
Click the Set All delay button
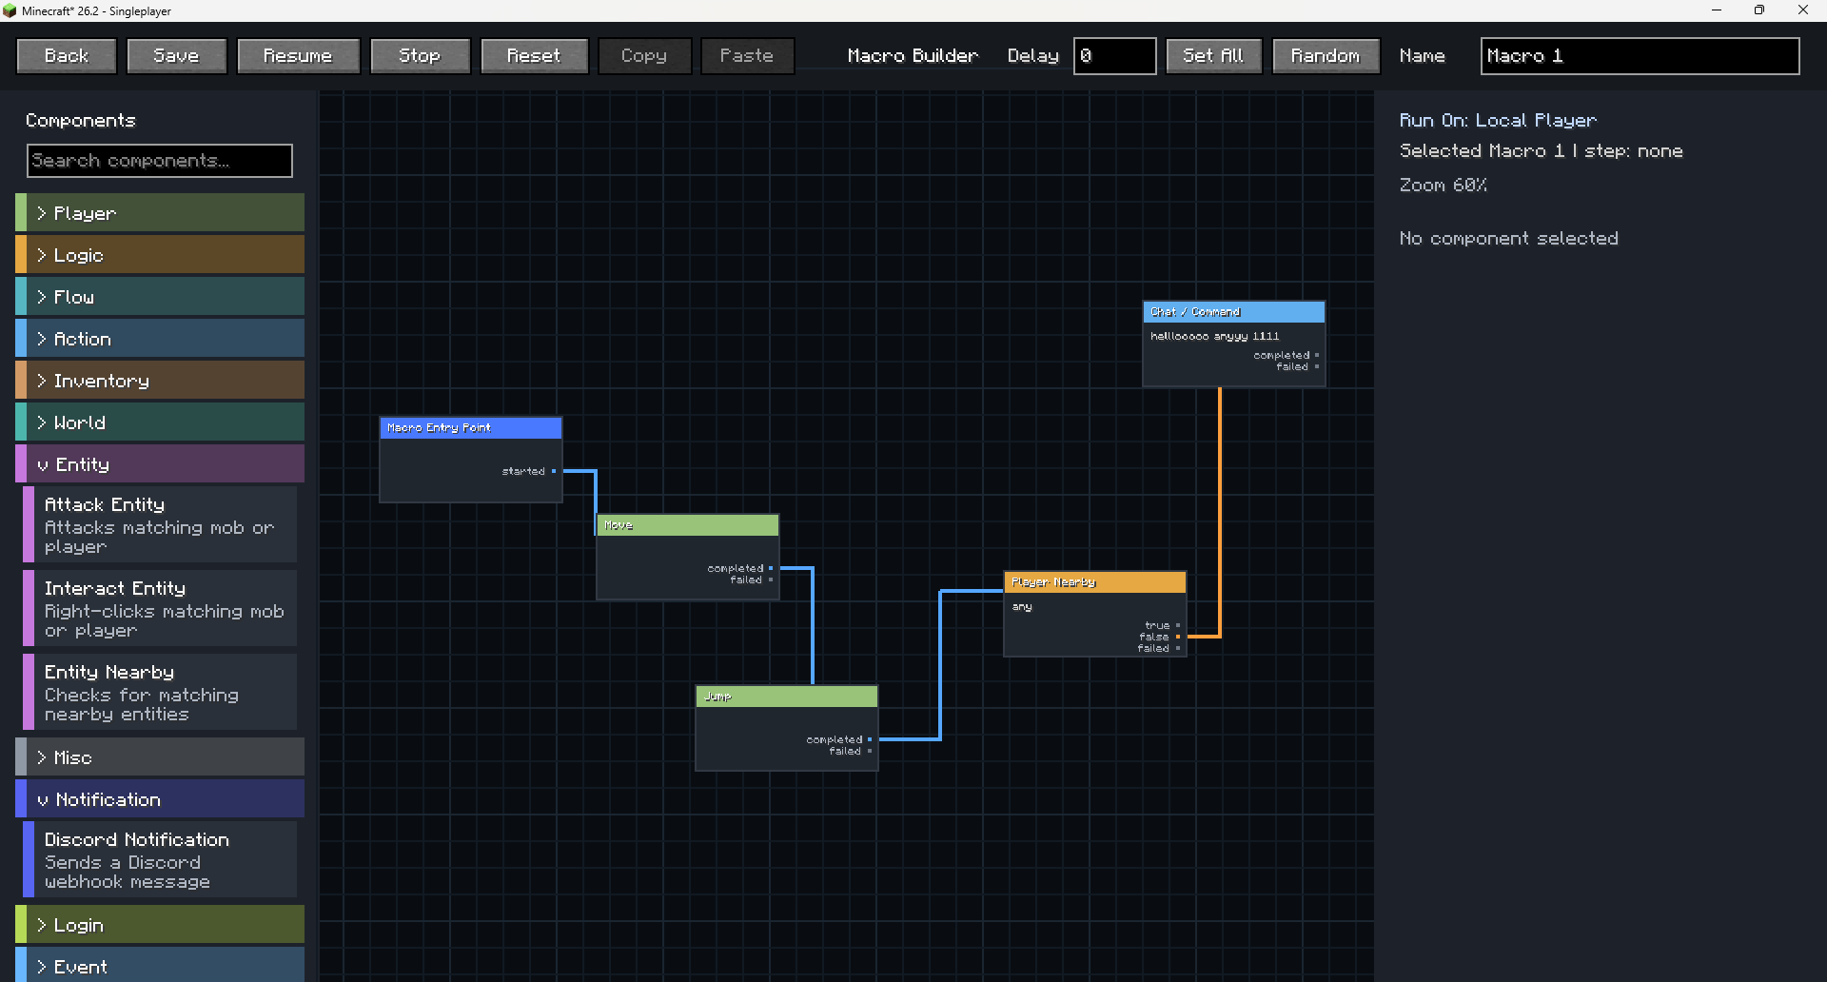coord(1213,56)
